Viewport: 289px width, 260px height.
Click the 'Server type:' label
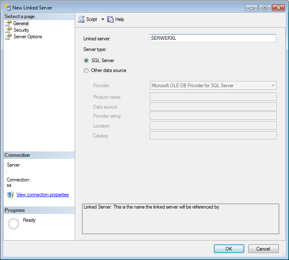click(x=95, y=49)
